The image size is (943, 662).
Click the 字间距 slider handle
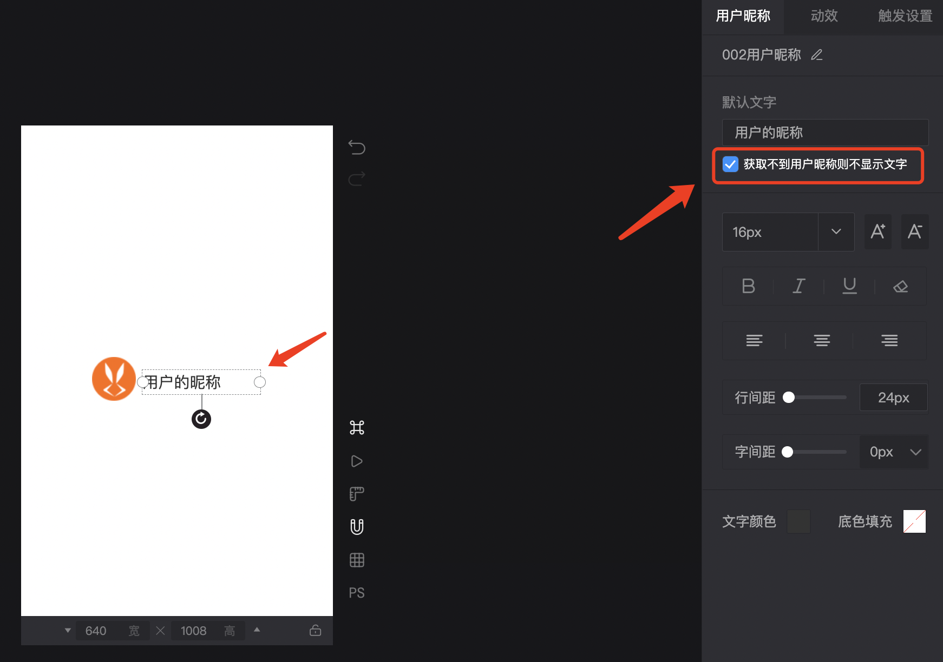[x=788, y=452]
